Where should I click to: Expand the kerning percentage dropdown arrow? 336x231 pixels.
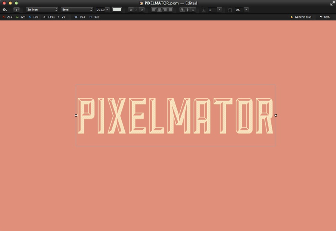point(246,10)
